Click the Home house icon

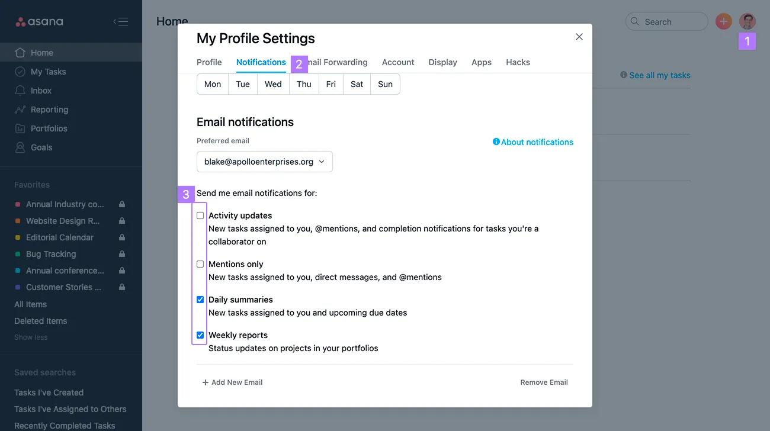click(20, 53)
